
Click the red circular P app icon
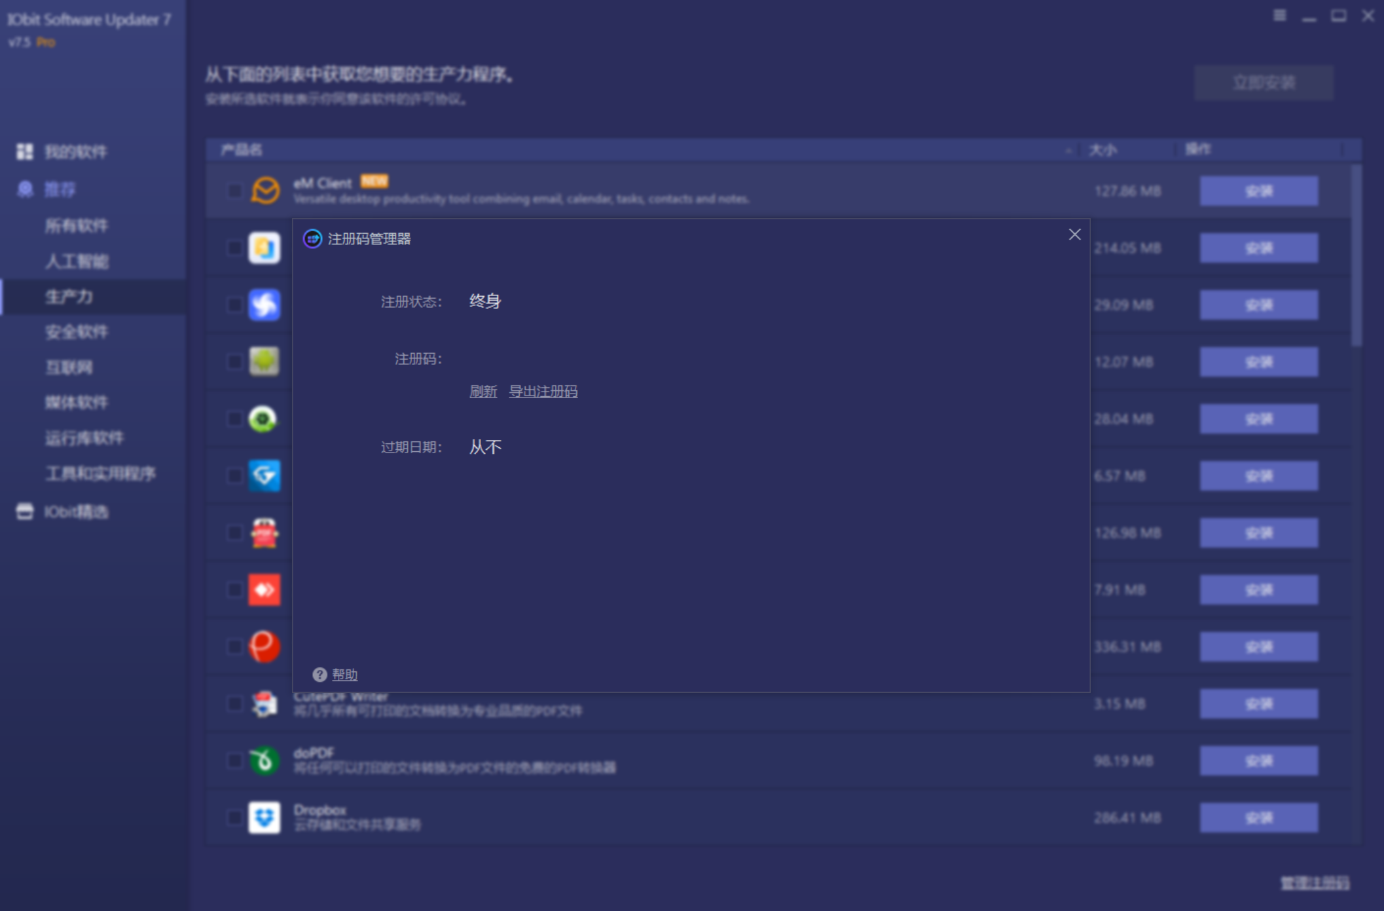click(x=264, y=647)
